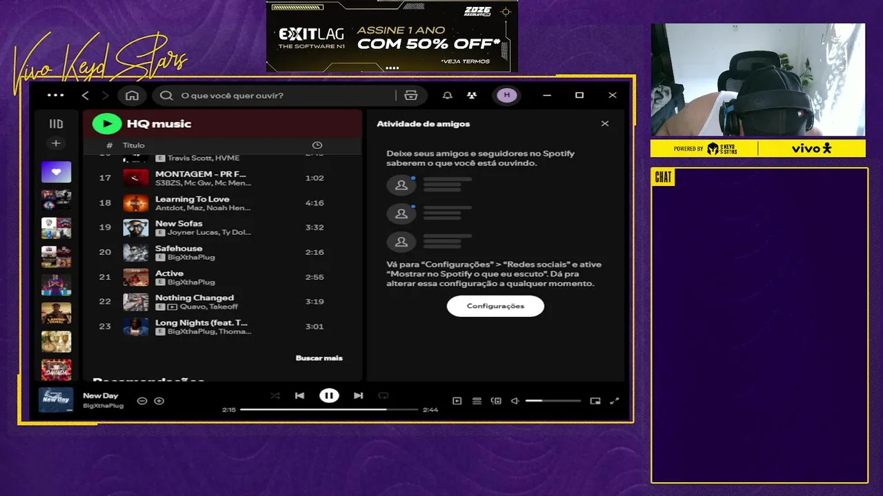Play the HQ music playlist
The height and width of the screenshot is (496, 883).
click(x=107, y=123)
